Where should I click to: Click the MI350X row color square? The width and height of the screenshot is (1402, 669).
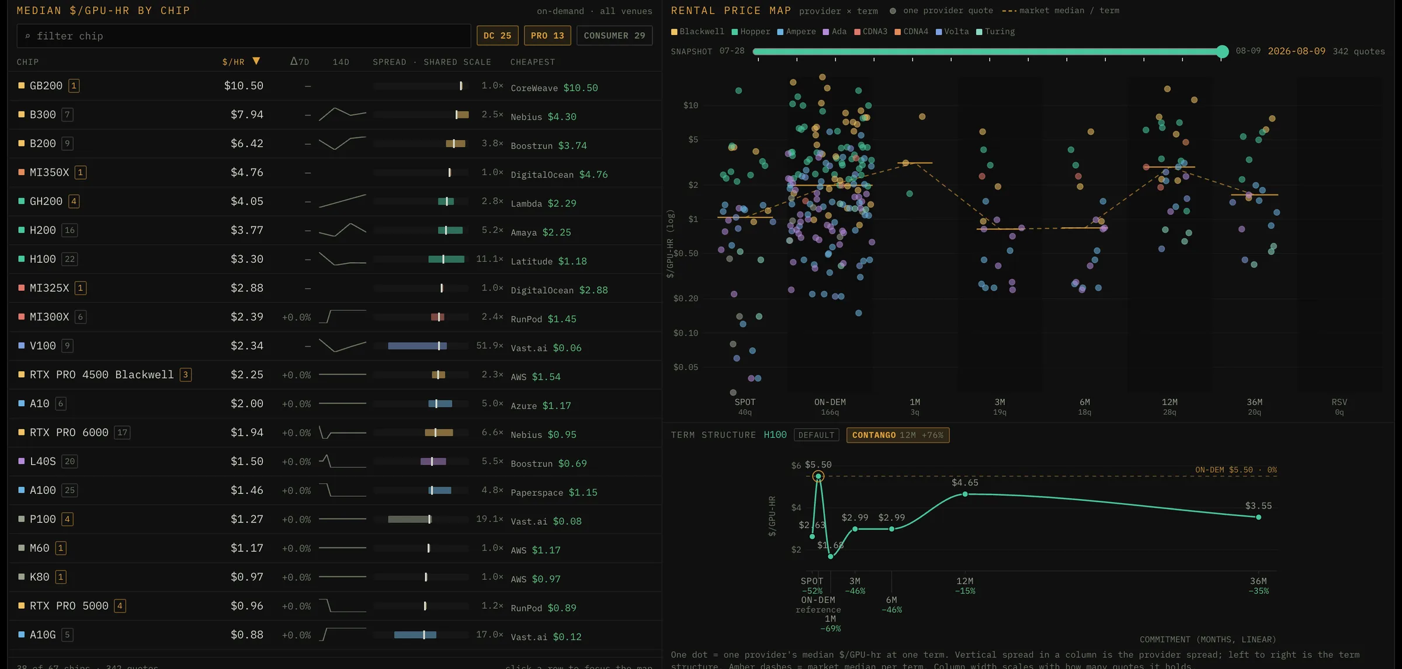pyautogui.click(x=22, y=172)
